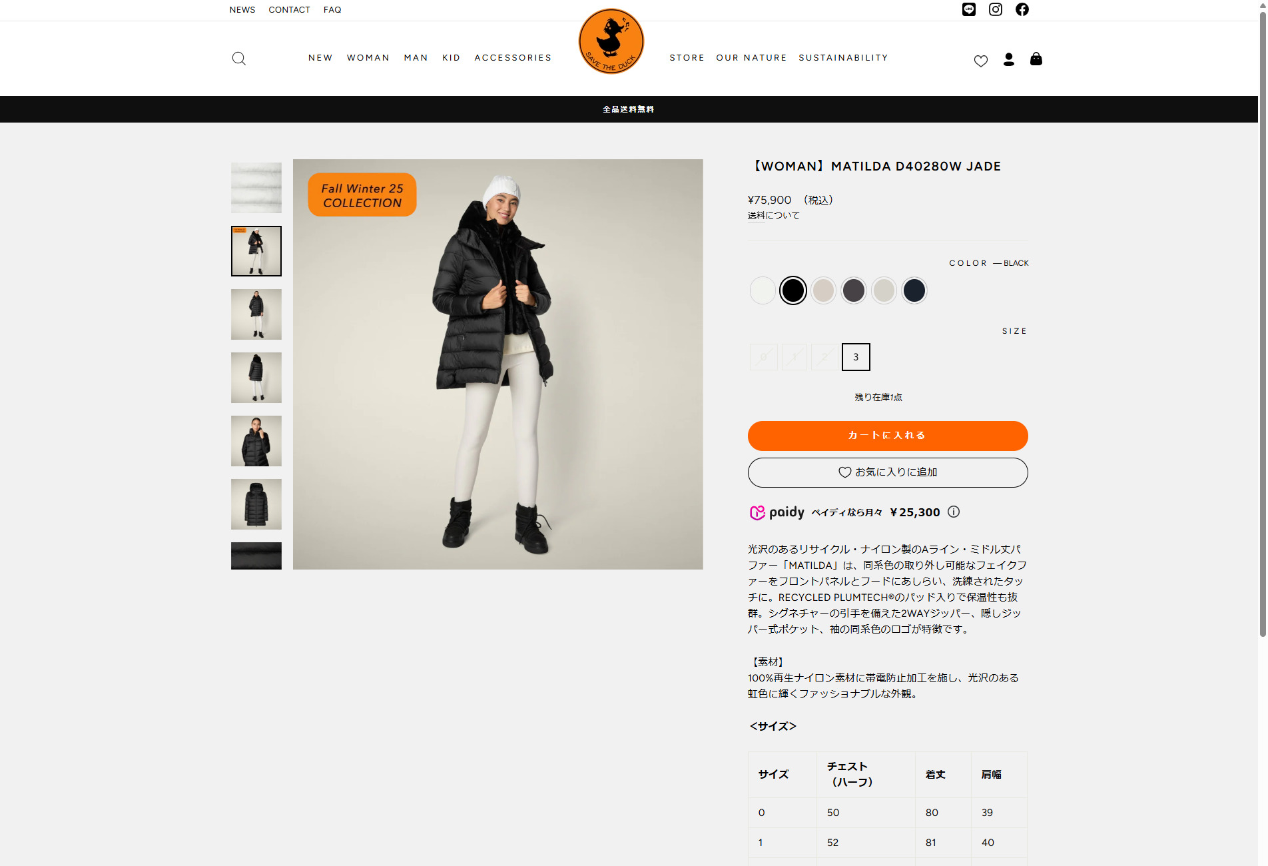
Task: Click the お気に入りに追加 button
Action: point(888,472)
